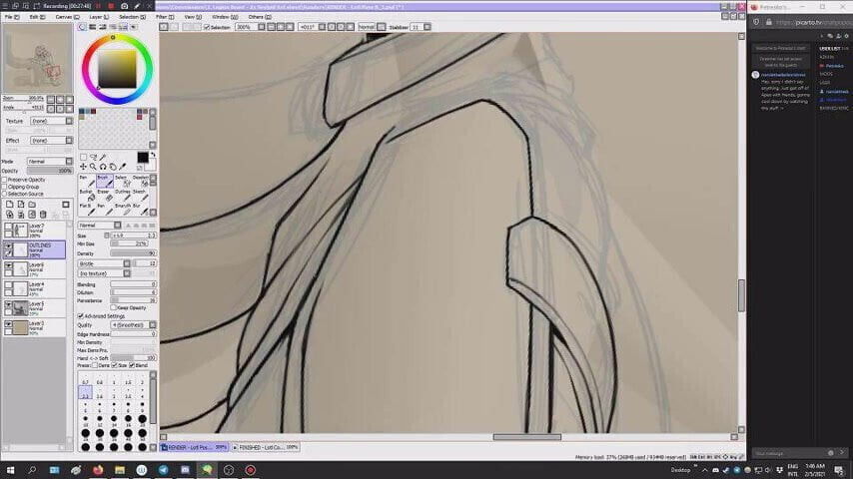
Task: Click the navigator preview thumbnail
Action: pos(37,59)
